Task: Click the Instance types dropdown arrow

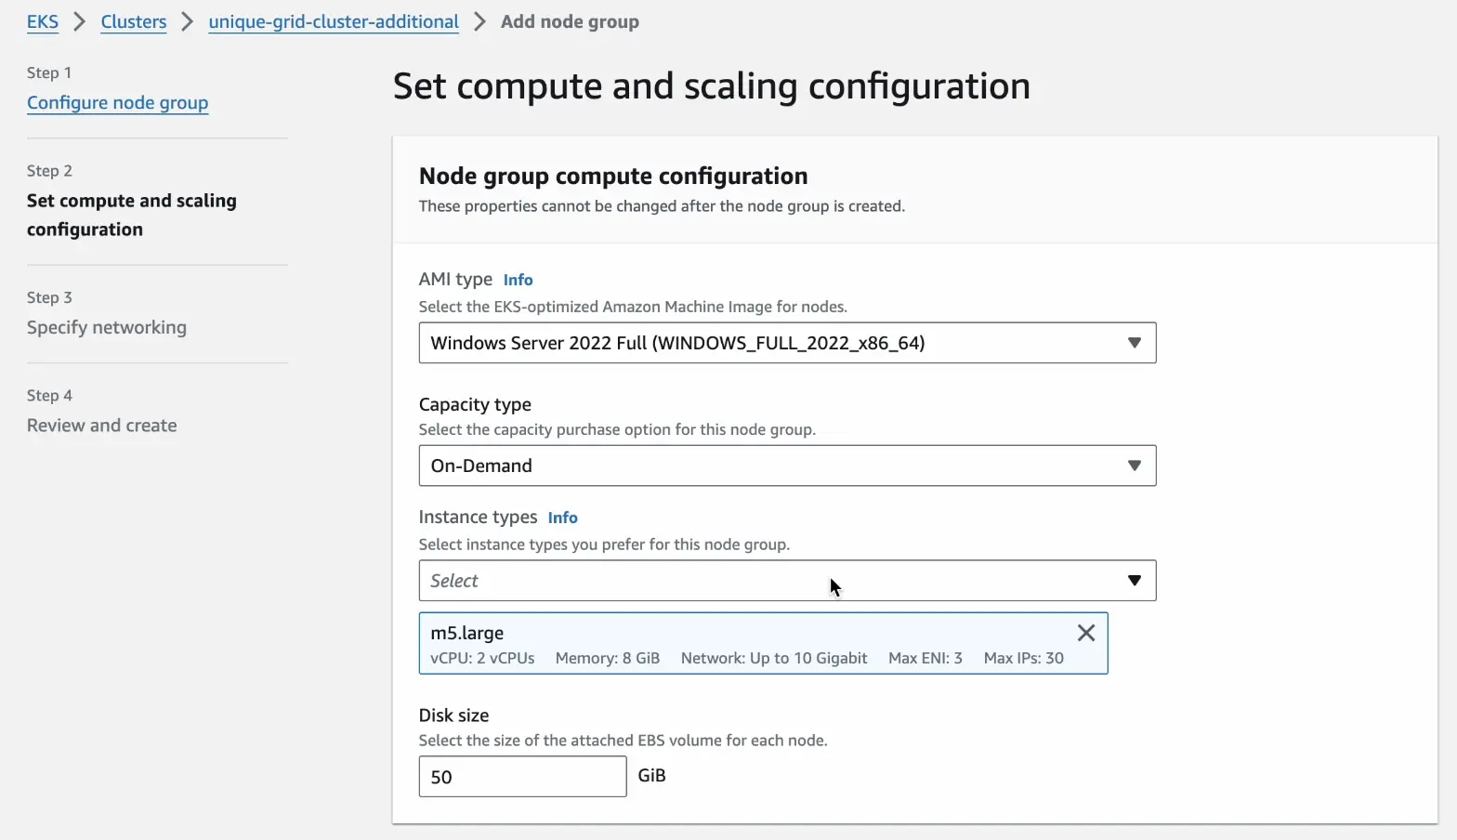Action: click(1134, 581)
